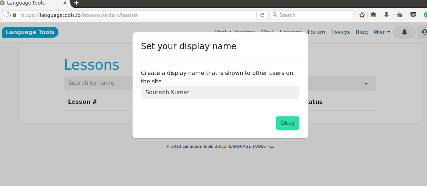Screen dimensions: 427x186
Task: Click the user profile icon in navbar
Action: pos(424,32)
